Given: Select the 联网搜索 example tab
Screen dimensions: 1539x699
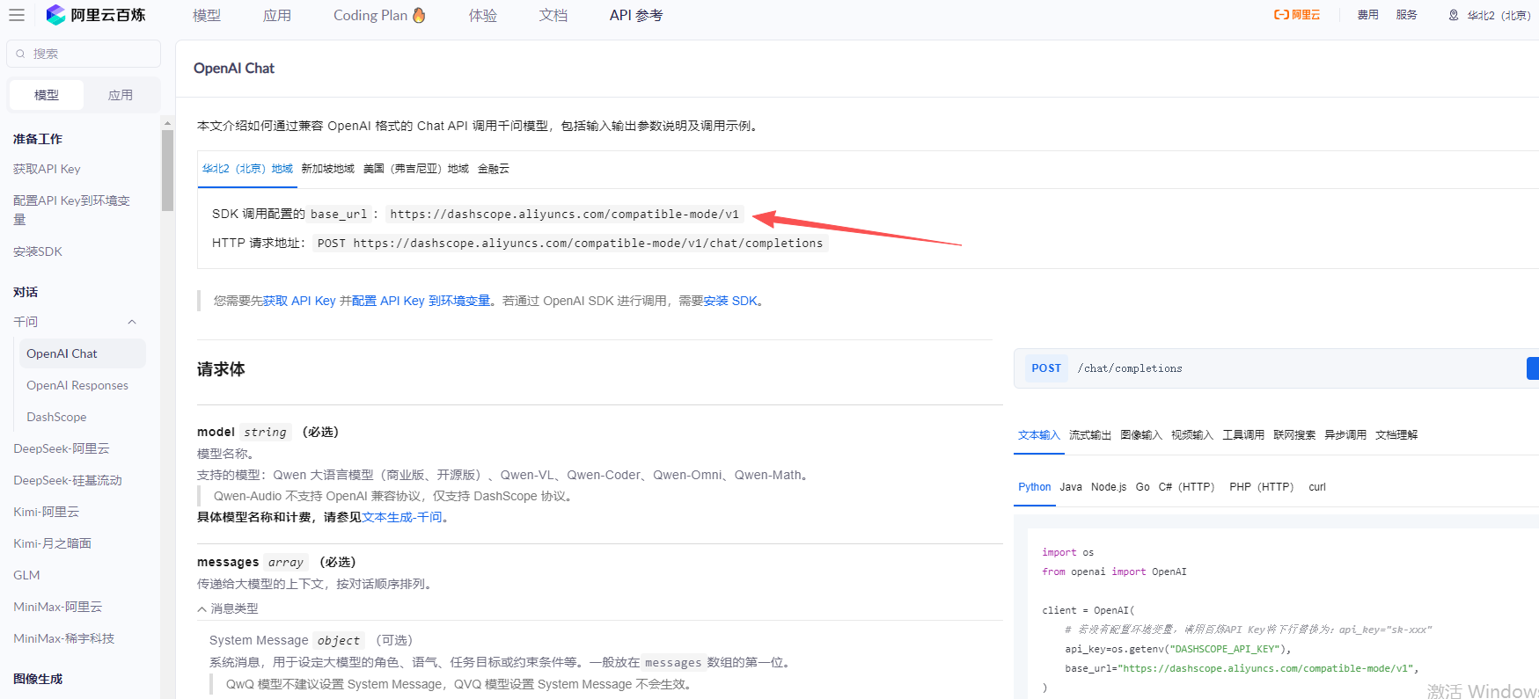Looking at the screenshot, I should pyautogui.click(x=1294, y=435).
